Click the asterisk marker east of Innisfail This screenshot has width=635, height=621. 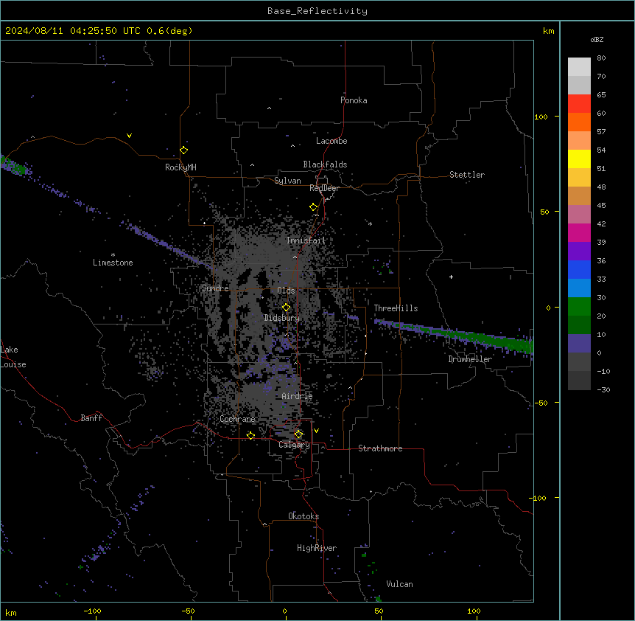click(x=370, y=223)
